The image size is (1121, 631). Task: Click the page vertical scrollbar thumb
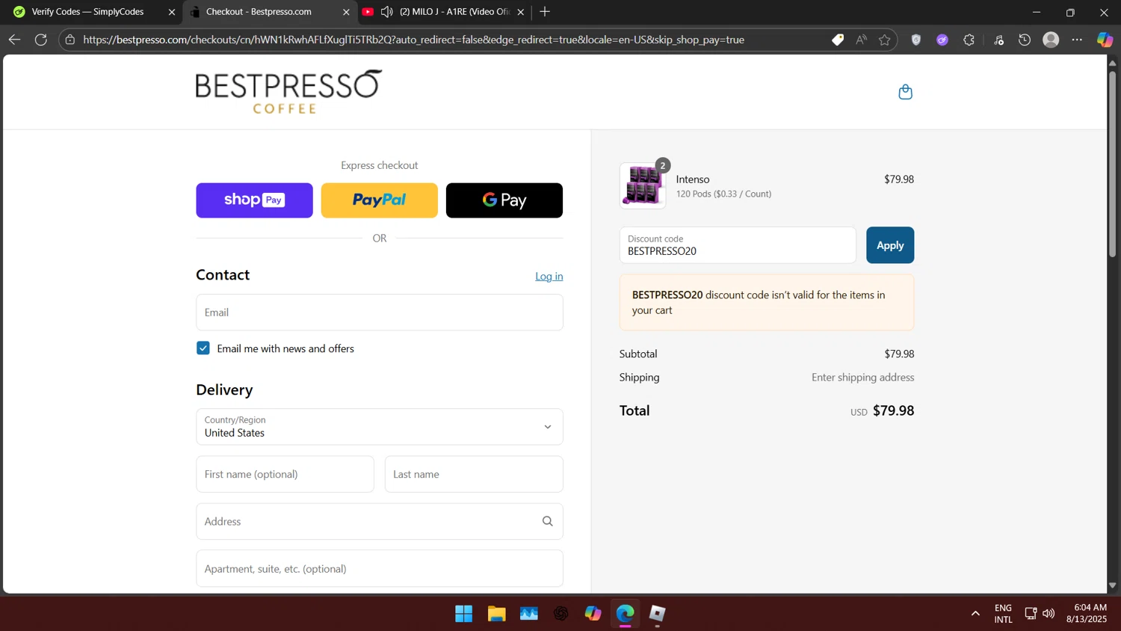[1112, 164]
